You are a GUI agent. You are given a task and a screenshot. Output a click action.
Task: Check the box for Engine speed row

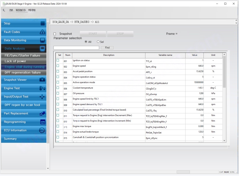(x=58, y=66)
